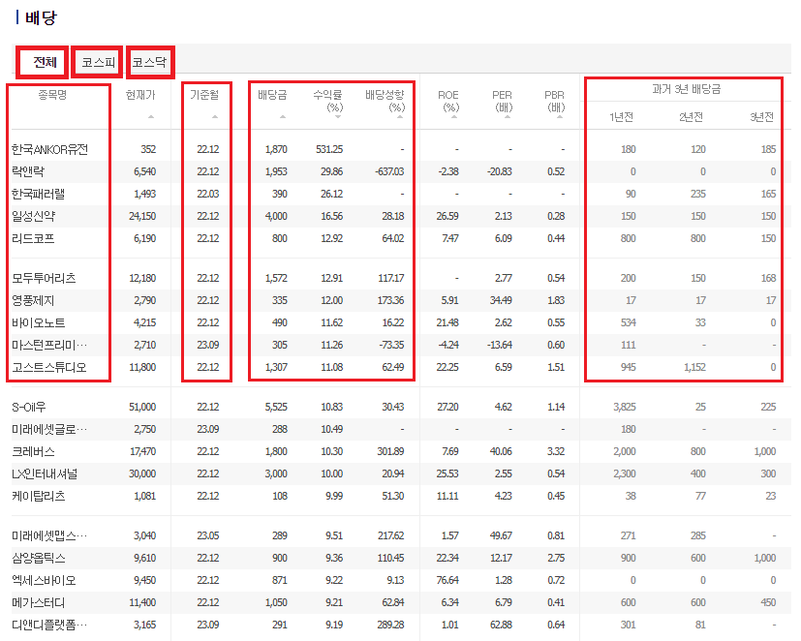The height and width of the screenshot is (641, 801).
Task: Click the 배당 page heading
Action: 42,17
